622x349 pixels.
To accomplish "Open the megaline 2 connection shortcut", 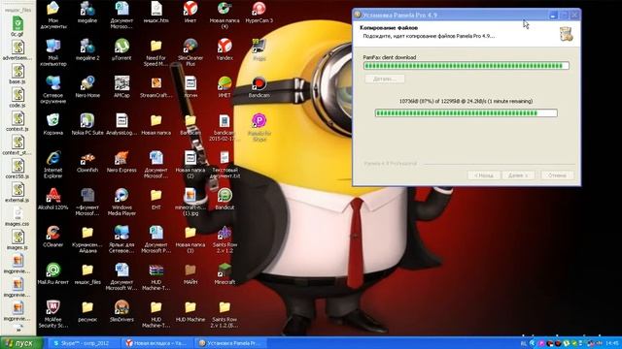I will tap(87, 49).
